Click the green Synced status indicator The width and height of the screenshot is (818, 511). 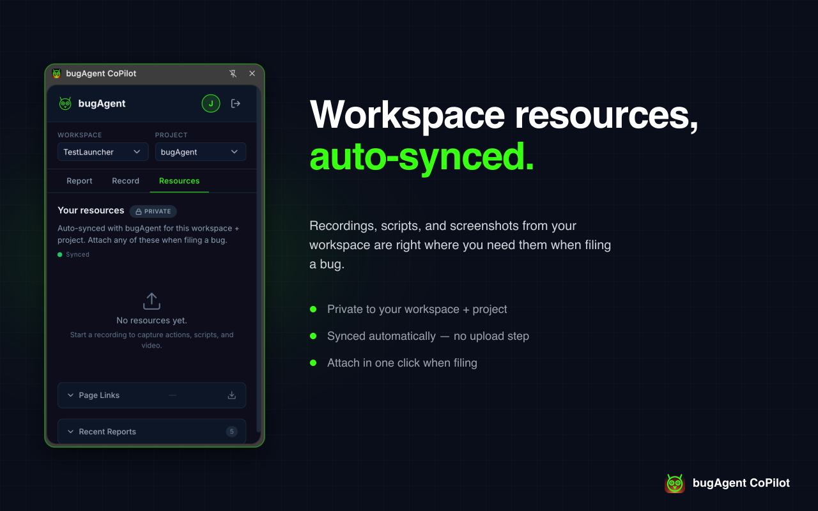[73, 254]
